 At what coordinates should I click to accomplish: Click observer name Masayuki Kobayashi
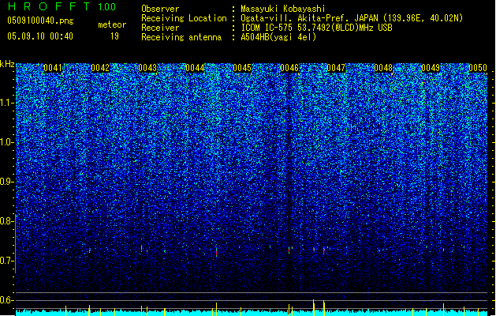point(283,9)
